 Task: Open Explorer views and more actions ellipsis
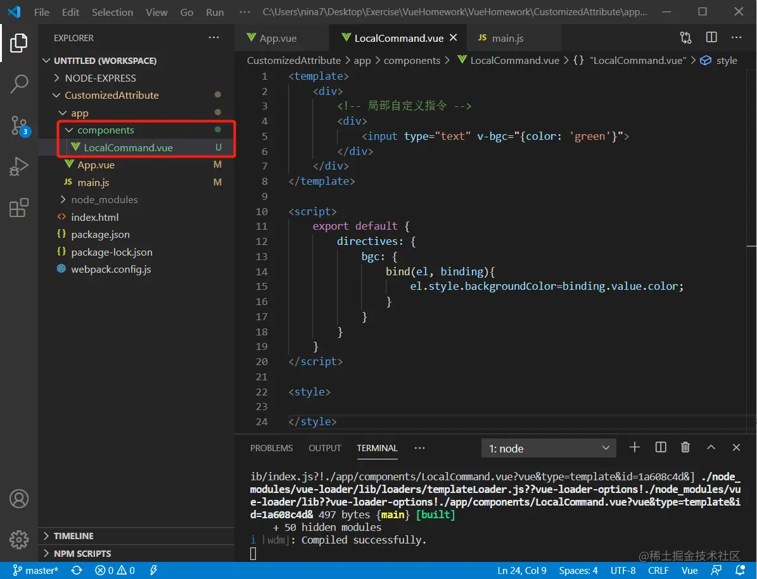click(x=214, y=37)
